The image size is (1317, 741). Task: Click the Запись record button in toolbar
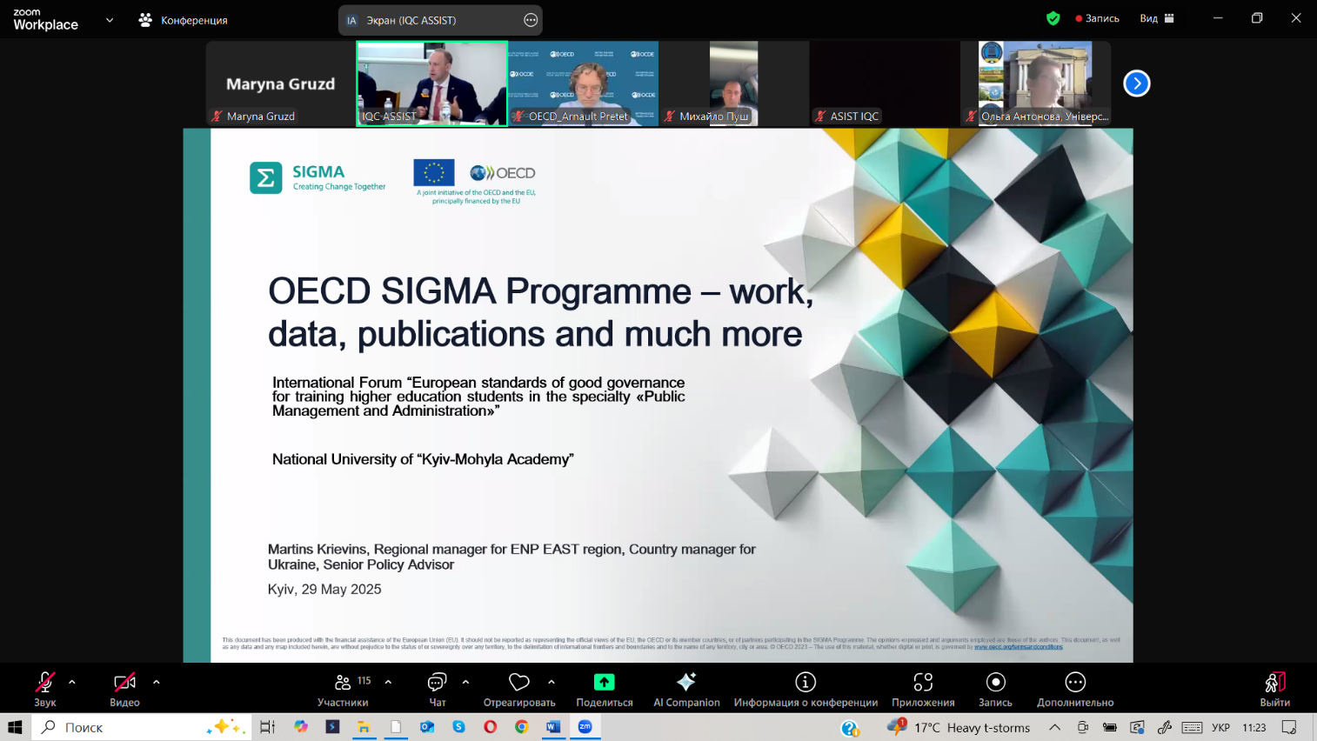click(x=995, y=689)
